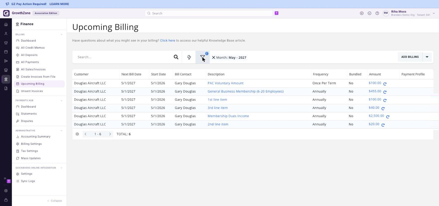
Task: Refresh the $455.00 amount icon
Action: tap(385, 92)
